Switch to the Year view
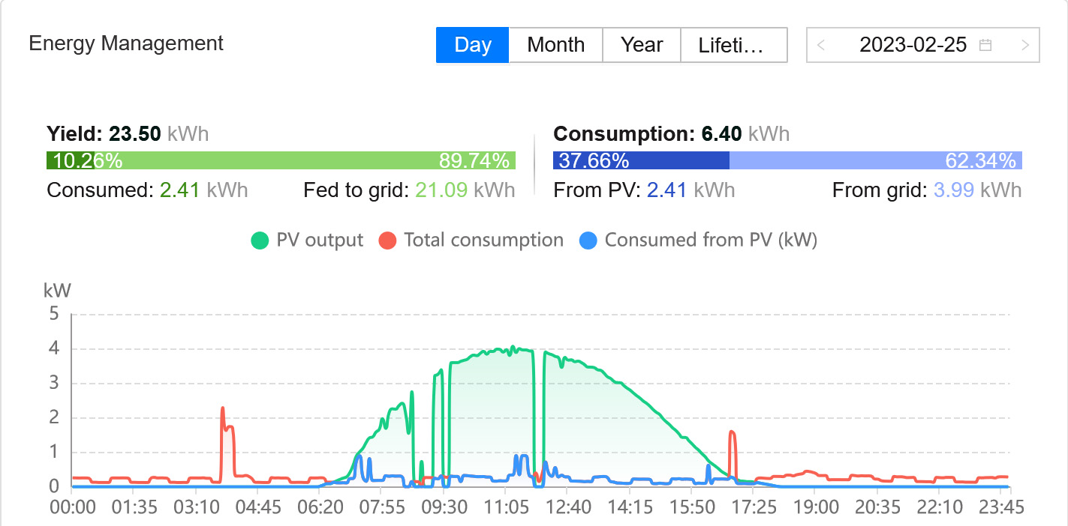The image size is (1068, 526). coord(642,45)
